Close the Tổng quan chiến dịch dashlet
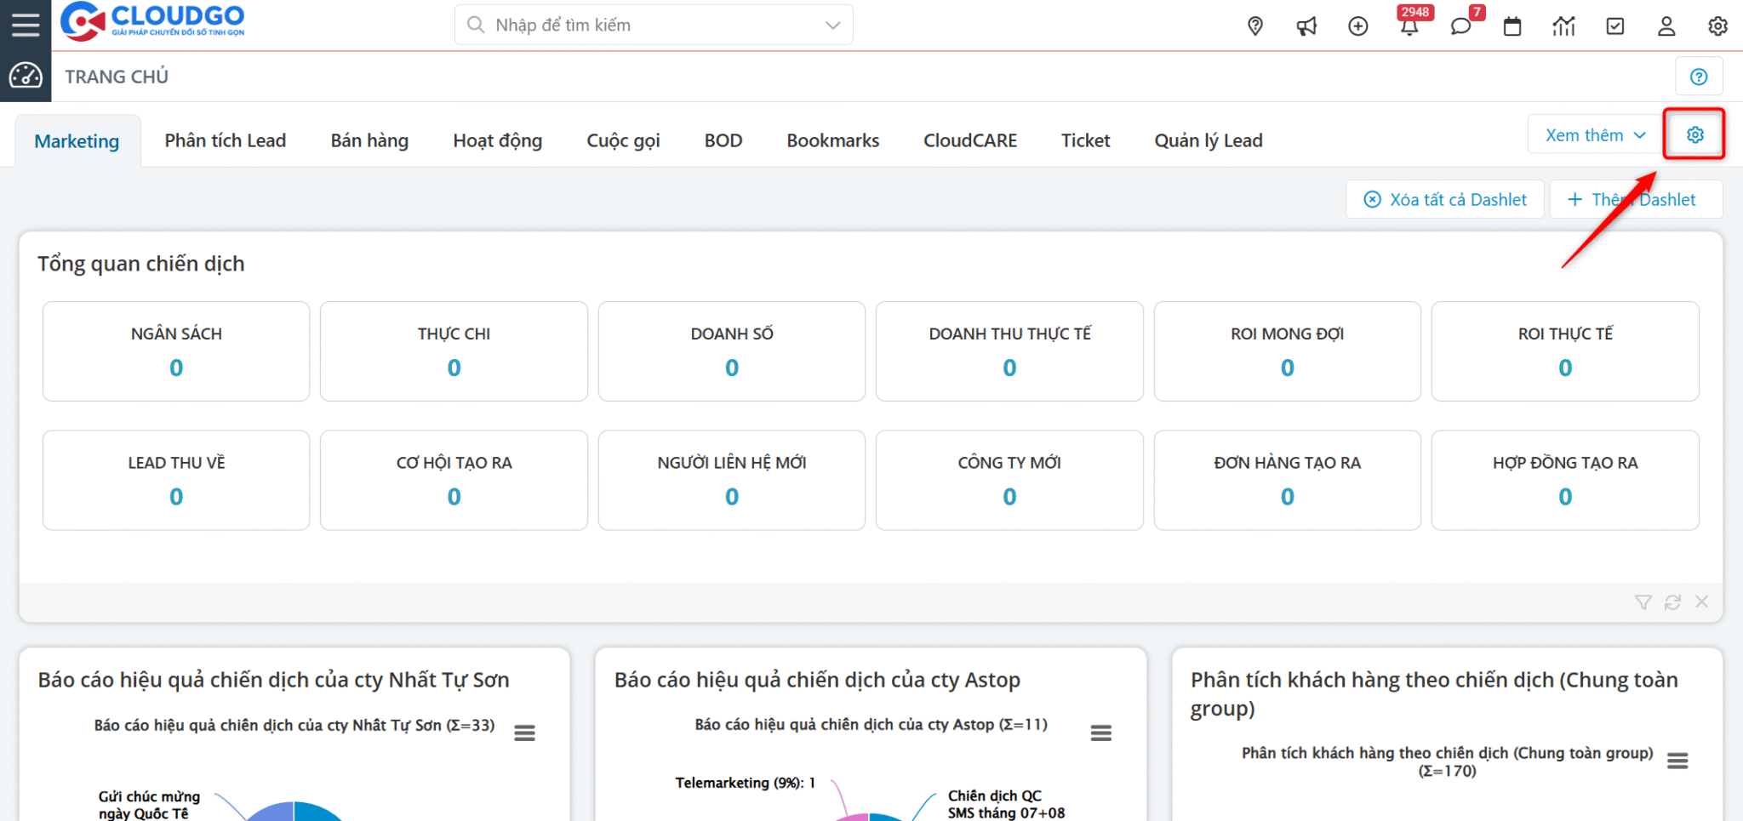1743x821 pixels. 1701,601
